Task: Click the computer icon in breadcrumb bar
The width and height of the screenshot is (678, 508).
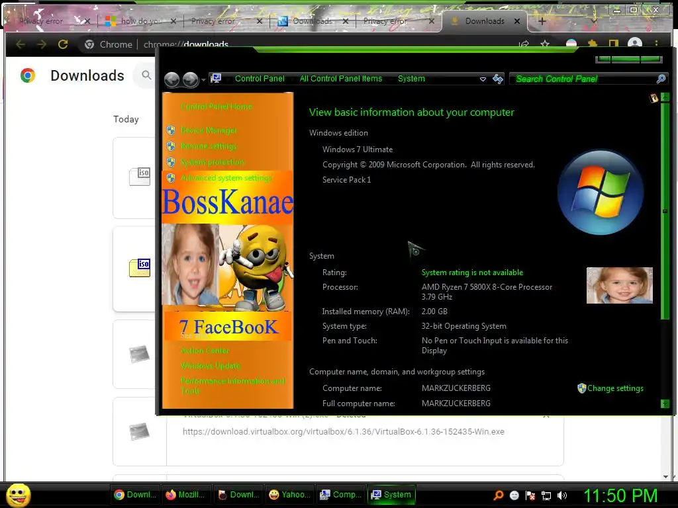Action: click(216, 78)
